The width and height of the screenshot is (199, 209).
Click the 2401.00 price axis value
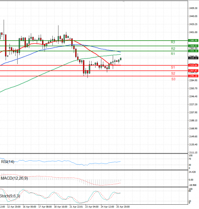coord(193,32)
